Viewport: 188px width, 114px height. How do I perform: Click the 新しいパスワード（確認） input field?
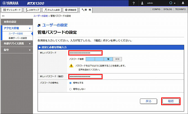point(85,76)
